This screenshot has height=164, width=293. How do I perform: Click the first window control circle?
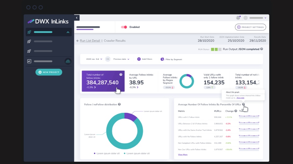click(x=28, y=8)
